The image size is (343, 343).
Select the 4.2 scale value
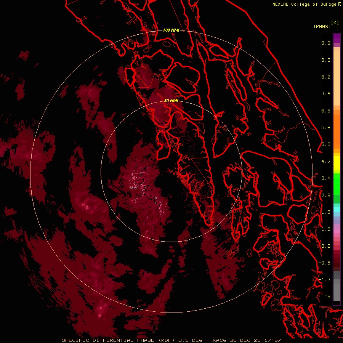(x=326, y=162)
